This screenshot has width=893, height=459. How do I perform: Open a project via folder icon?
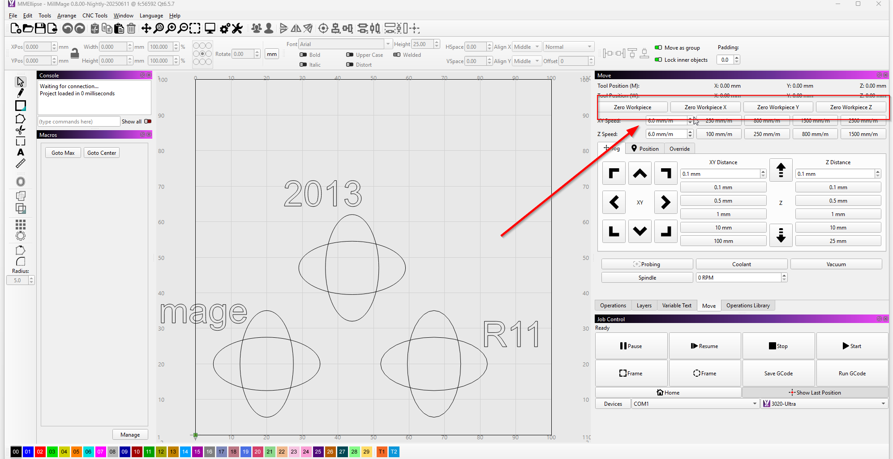[28, 29]
